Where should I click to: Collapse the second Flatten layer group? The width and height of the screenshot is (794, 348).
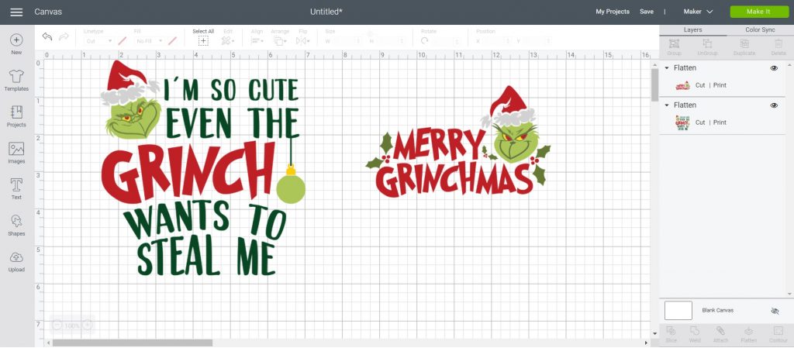(x=667, y=105)
